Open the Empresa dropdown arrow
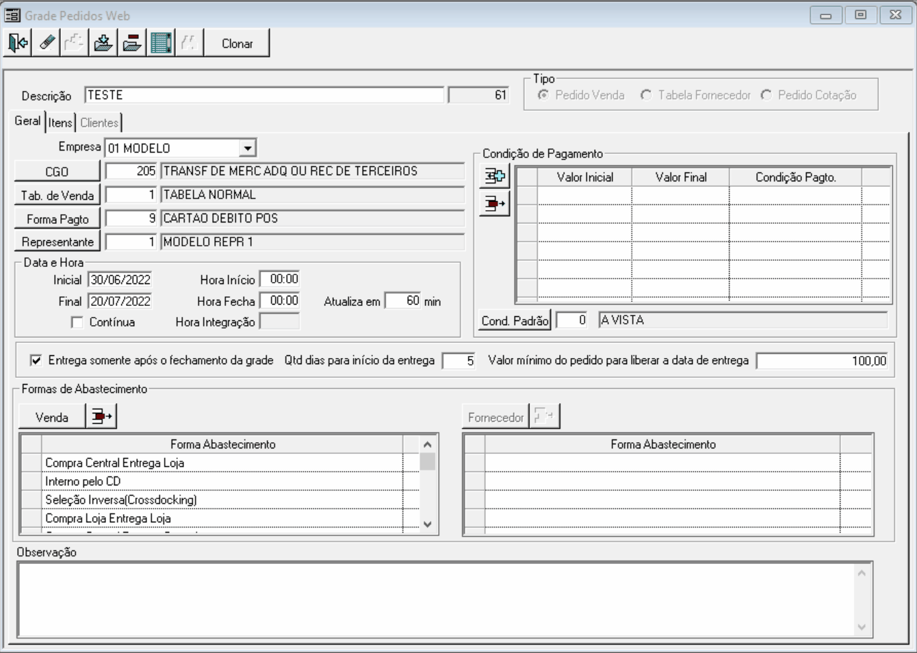This screenshot has height=653, width=917. click(x=247, y=148)
